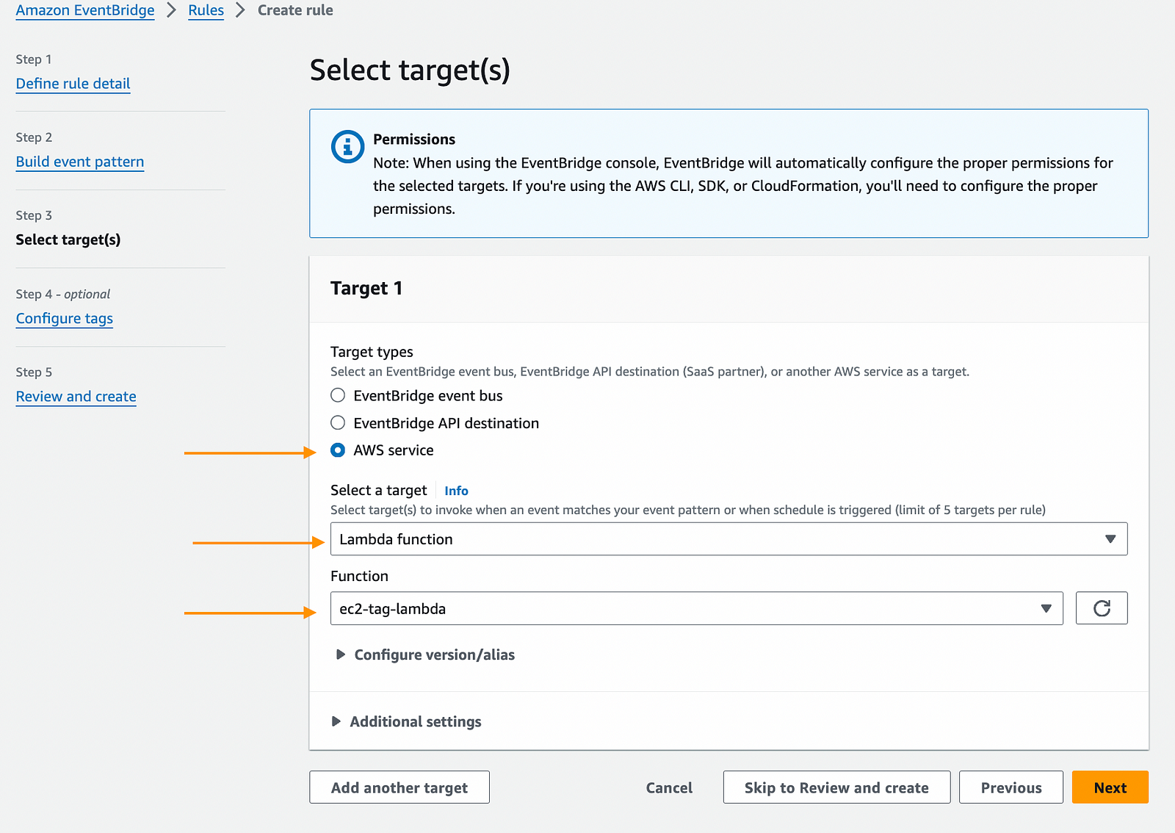Screen dimensions: 1175x833
Task: Click the Info link beside Select a target
Action: coord(455,490)
